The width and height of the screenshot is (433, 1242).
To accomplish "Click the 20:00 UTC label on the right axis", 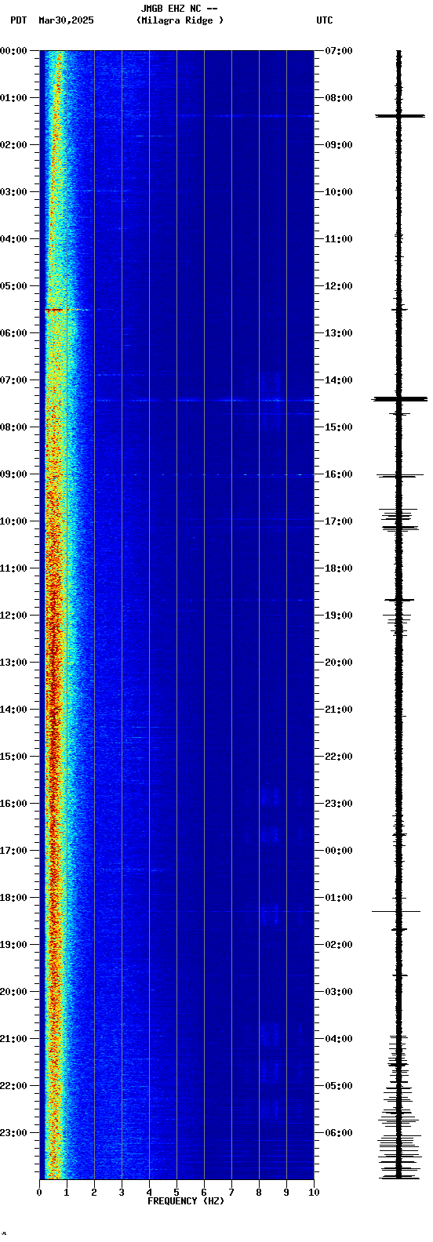I will (339, 663).
